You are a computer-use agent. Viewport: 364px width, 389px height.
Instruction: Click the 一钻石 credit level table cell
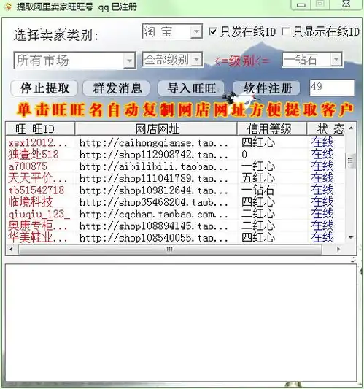tap(258, 190)
